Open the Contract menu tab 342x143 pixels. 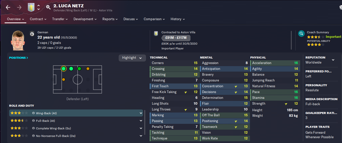(x=38, y=19)
